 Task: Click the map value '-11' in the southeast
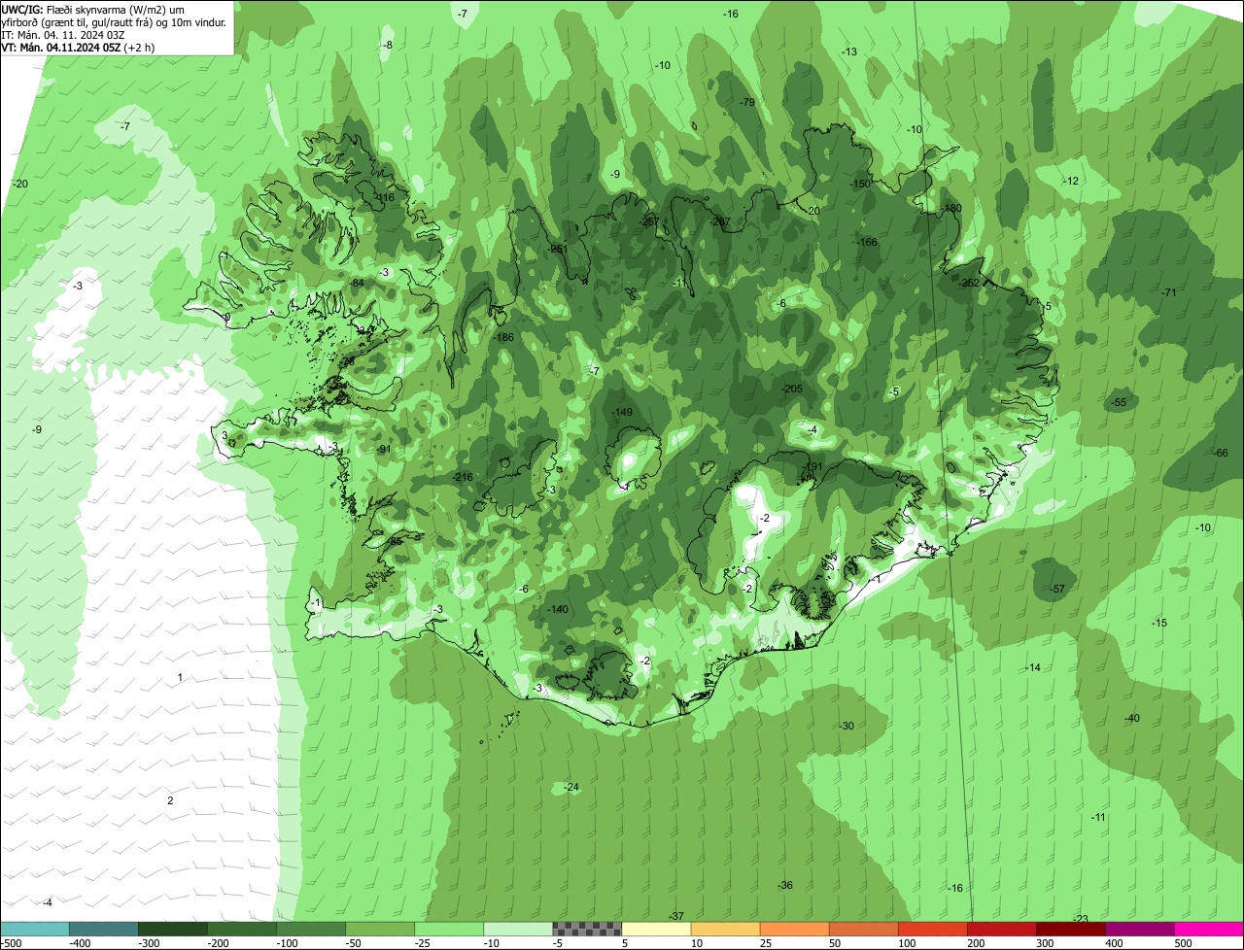(x=1098, y=817)
